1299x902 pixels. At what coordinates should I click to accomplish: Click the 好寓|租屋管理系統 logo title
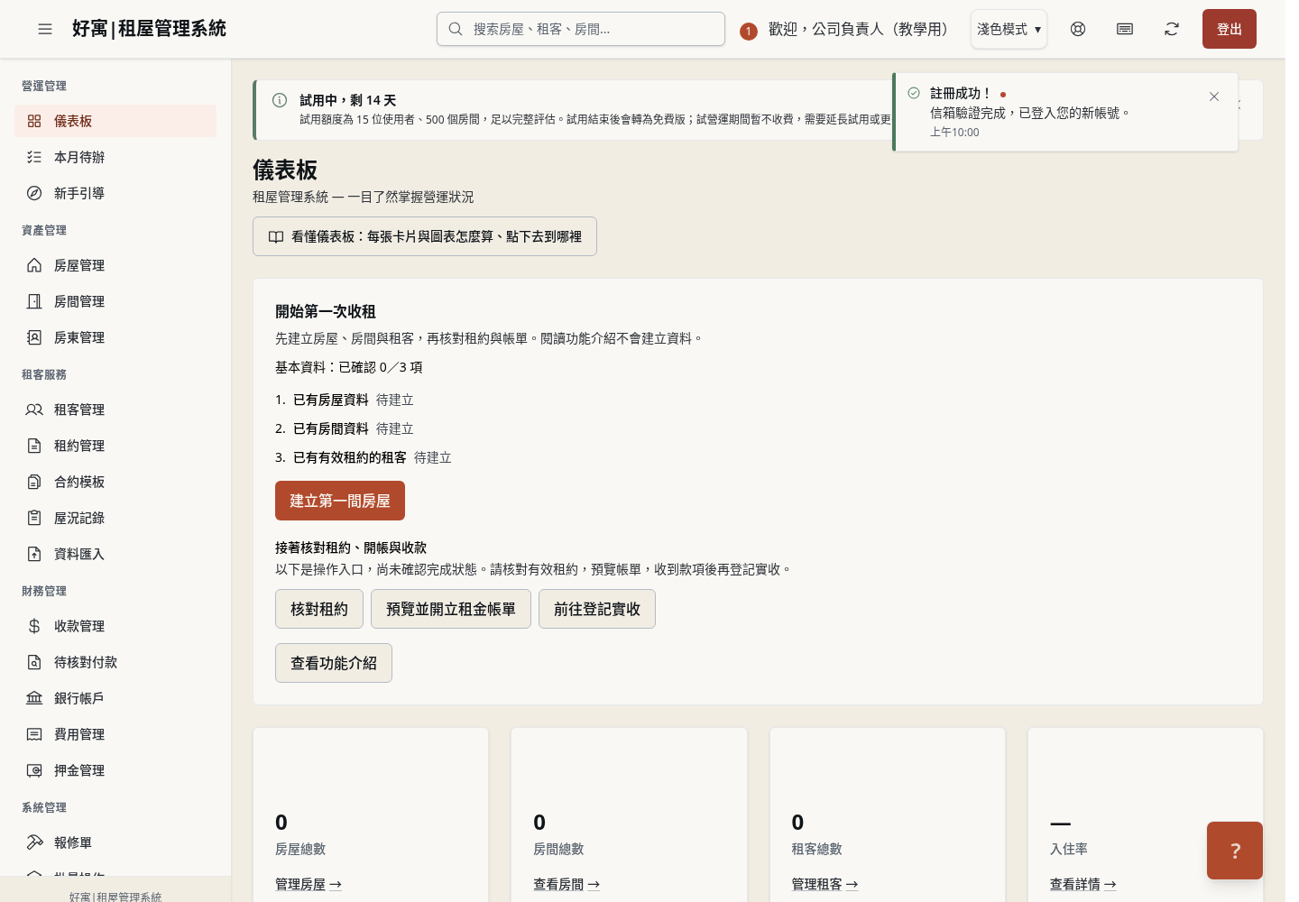(149, 29)
